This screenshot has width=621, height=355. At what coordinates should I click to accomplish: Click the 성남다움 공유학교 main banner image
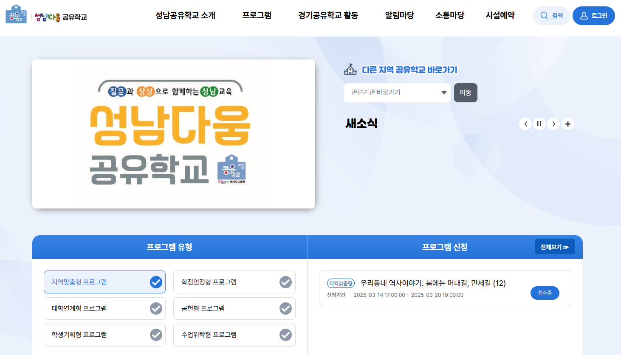coord(174,134)
